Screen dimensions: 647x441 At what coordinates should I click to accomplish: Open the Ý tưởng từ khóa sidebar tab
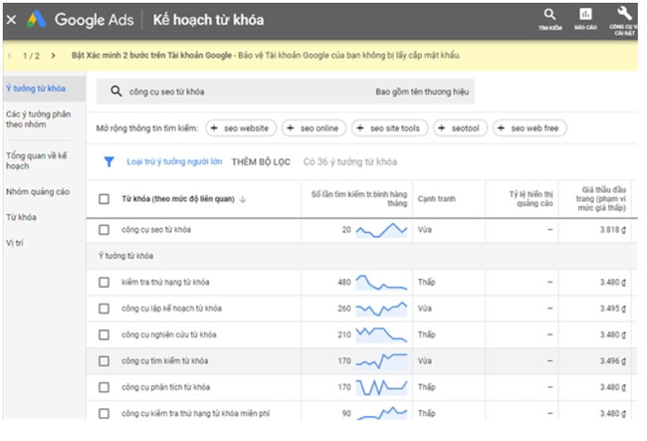(x=44, y=89)
